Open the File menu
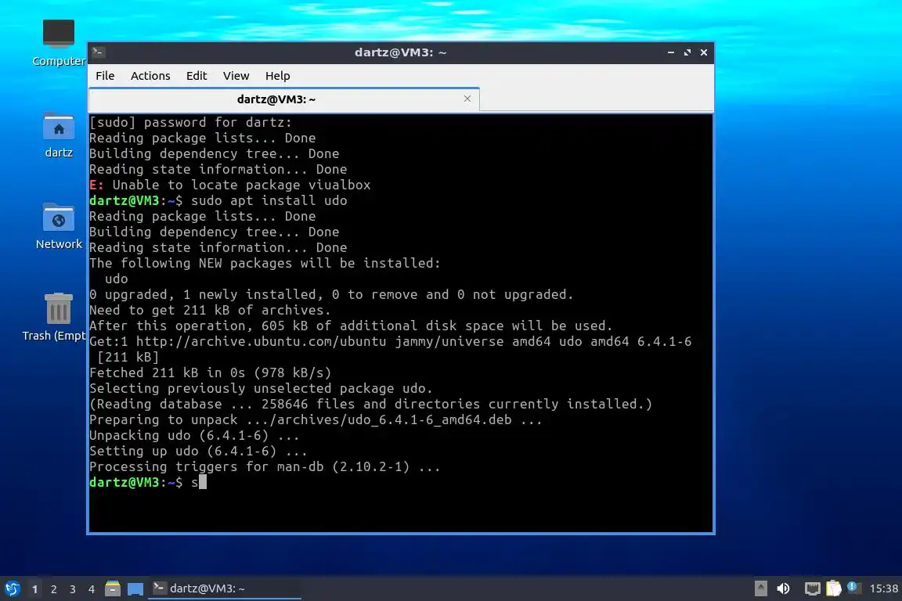Screen dimensions: 902x601 click(105, 76)
